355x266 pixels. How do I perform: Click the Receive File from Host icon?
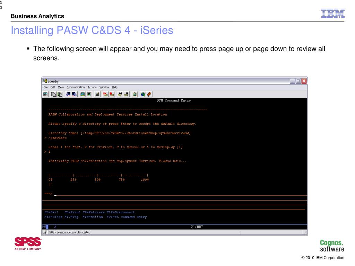pyautogui.click(x=74, y=95)
